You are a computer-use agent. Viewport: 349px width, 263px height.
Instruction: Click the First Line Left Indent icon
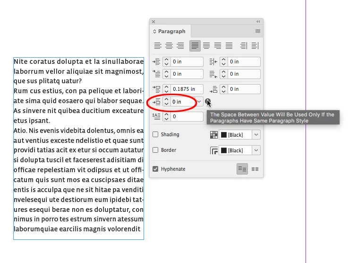(156, 74)
